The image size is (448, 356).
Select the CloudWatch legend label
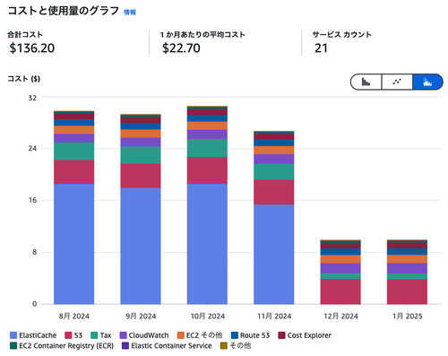tap(149, 335)
